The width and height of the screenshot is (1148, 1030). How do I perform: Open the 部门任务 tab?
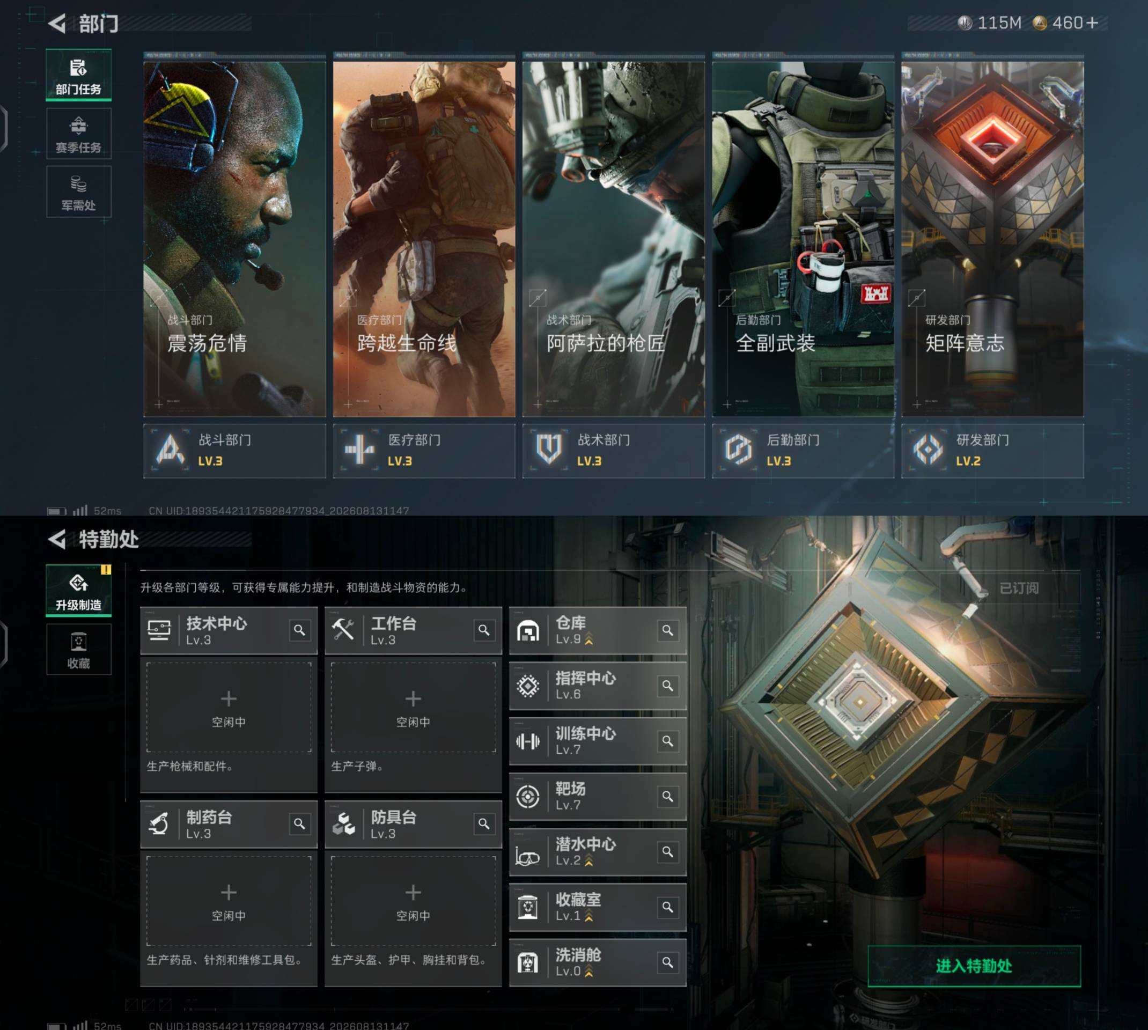coord(79,75)
